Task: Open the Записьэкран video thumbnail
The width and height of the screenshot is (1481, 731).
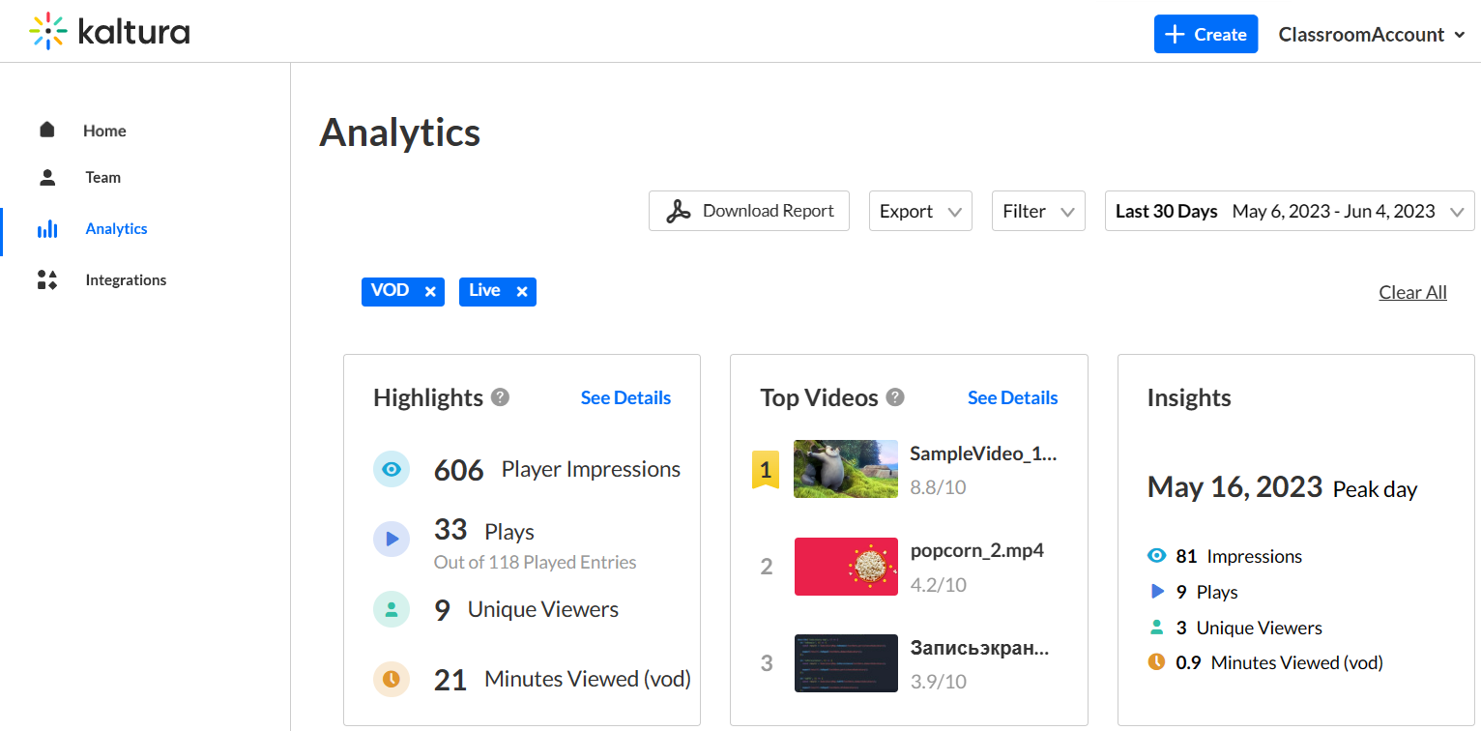Action: click(846, 663)
